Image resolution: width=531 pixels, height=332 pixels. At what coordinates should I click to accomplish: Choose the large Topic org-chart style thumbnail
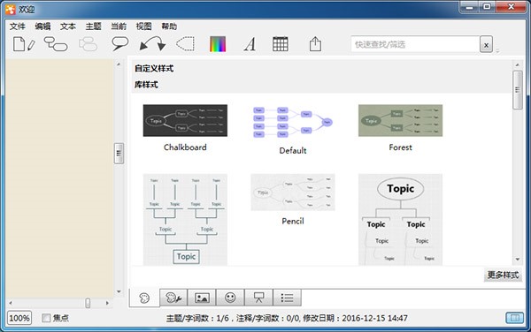[x=400, y=220]
